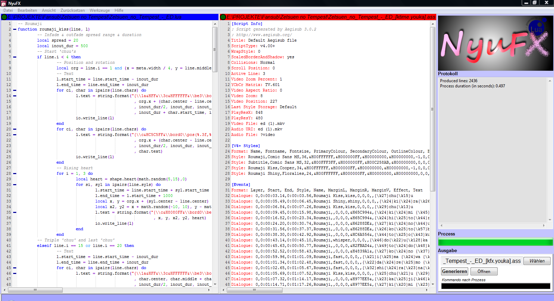Click the Kommando nach Prozess input field
Image resolution: width=554 pixels, height=301 pixels.
pos(495,286)
